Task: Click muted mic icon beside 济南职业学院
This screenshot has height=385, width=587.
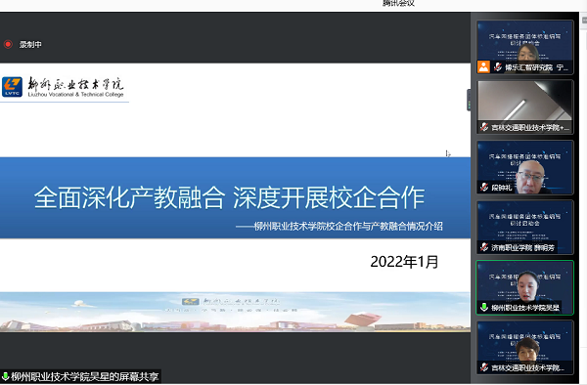Action: coord(484,247)
